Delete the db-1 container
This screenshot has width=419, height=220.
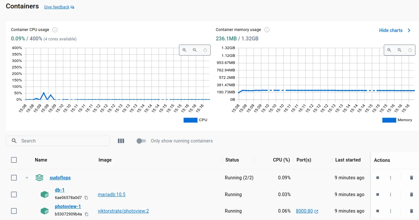pyautogui.click(x=411, y=194)
